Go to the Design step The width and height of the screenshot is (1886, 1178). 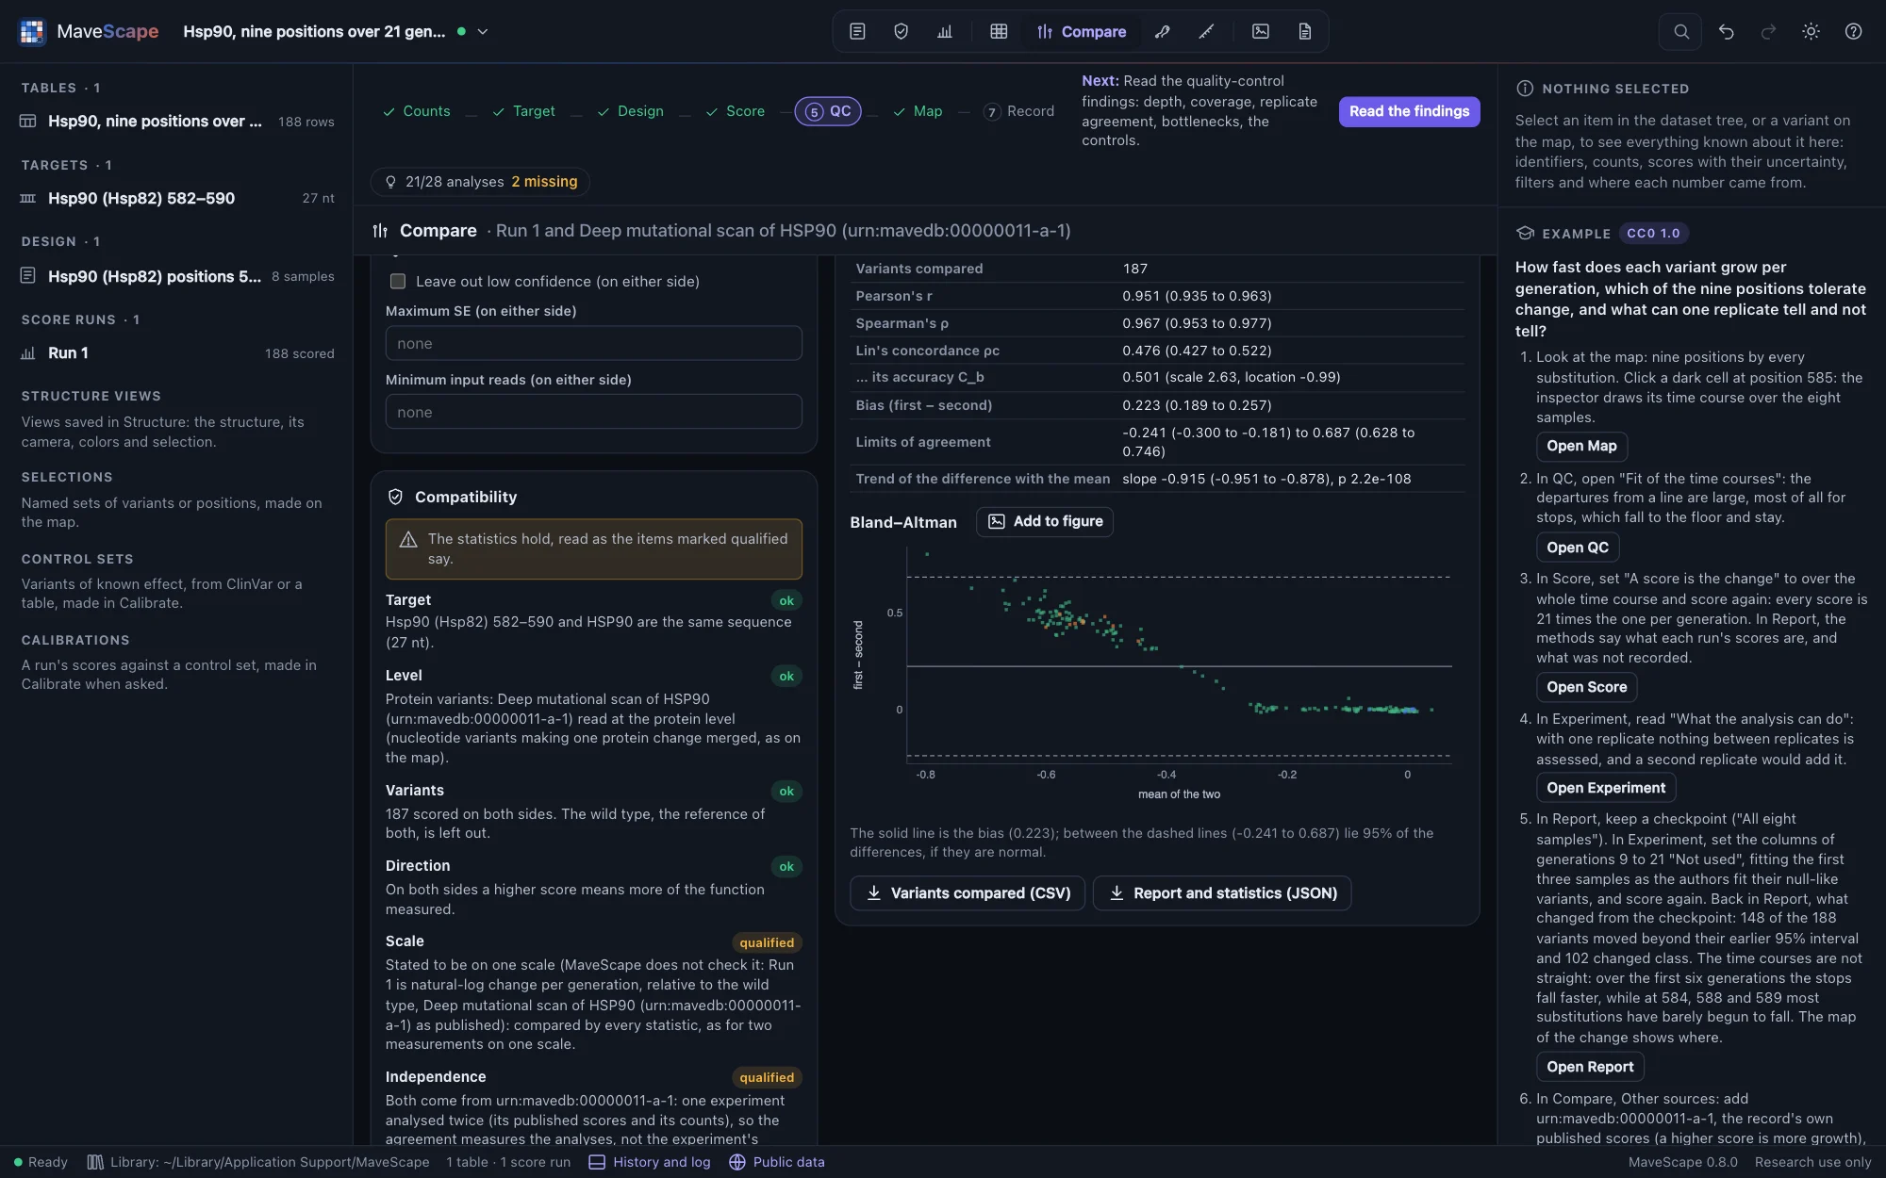630,111
